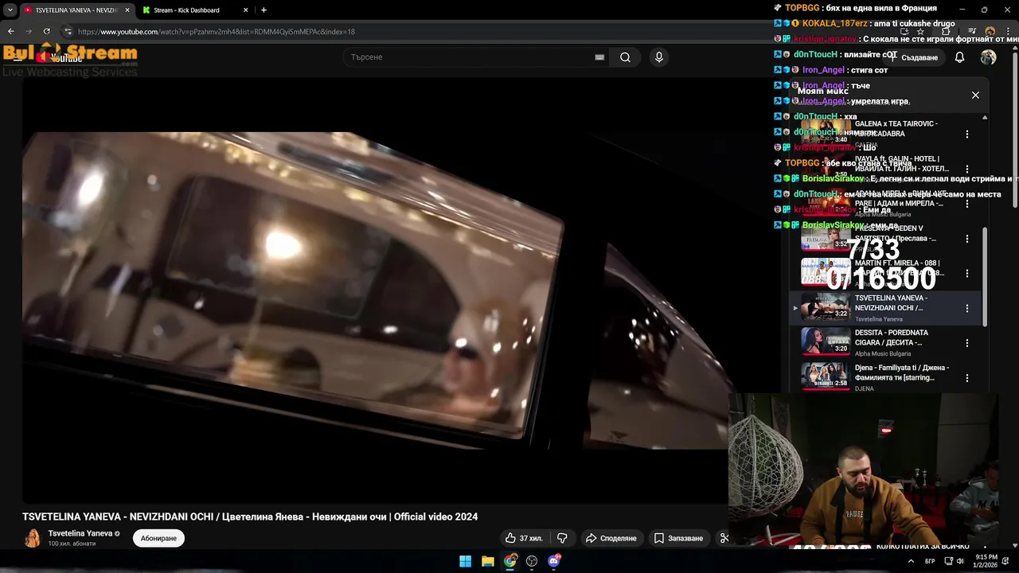Close the TSVETELINA YANEVA YouTube tab
Screen dimensions: 1019x573
point(127,10)
